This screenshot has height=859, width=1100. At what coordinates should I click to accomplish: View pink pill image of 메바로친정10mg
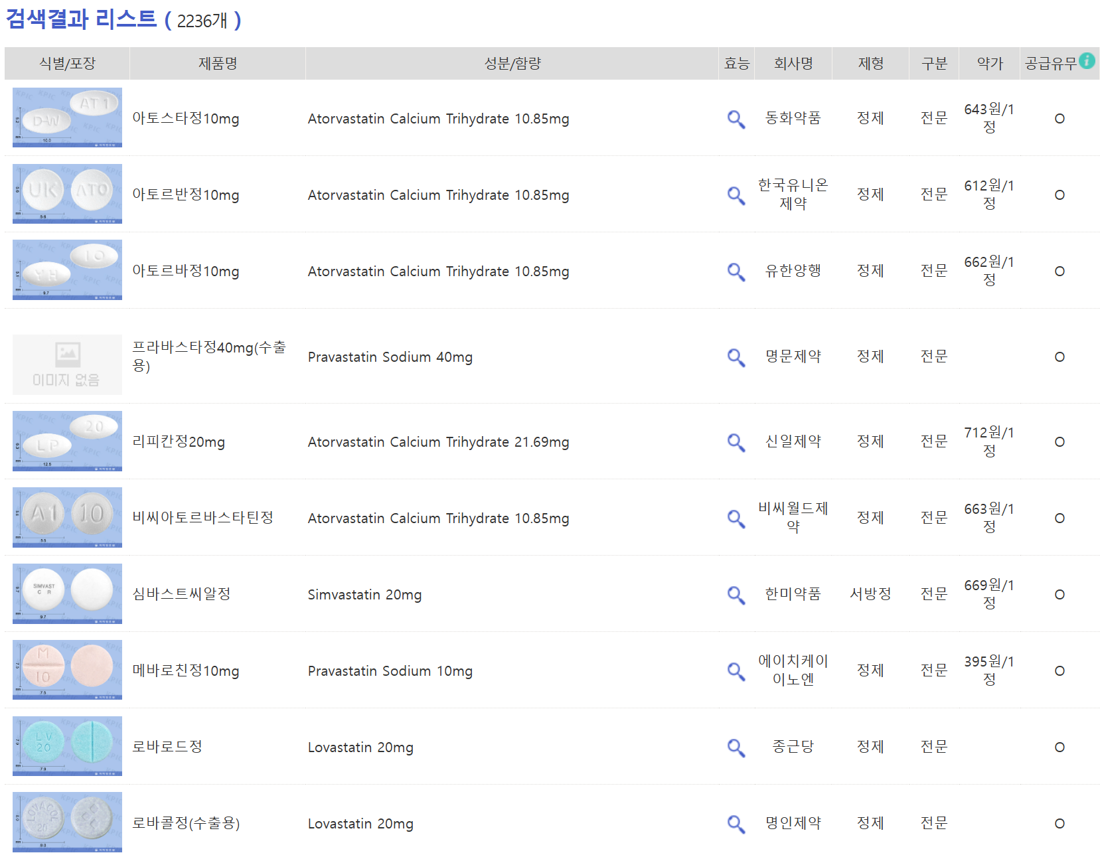pos(67,670)
